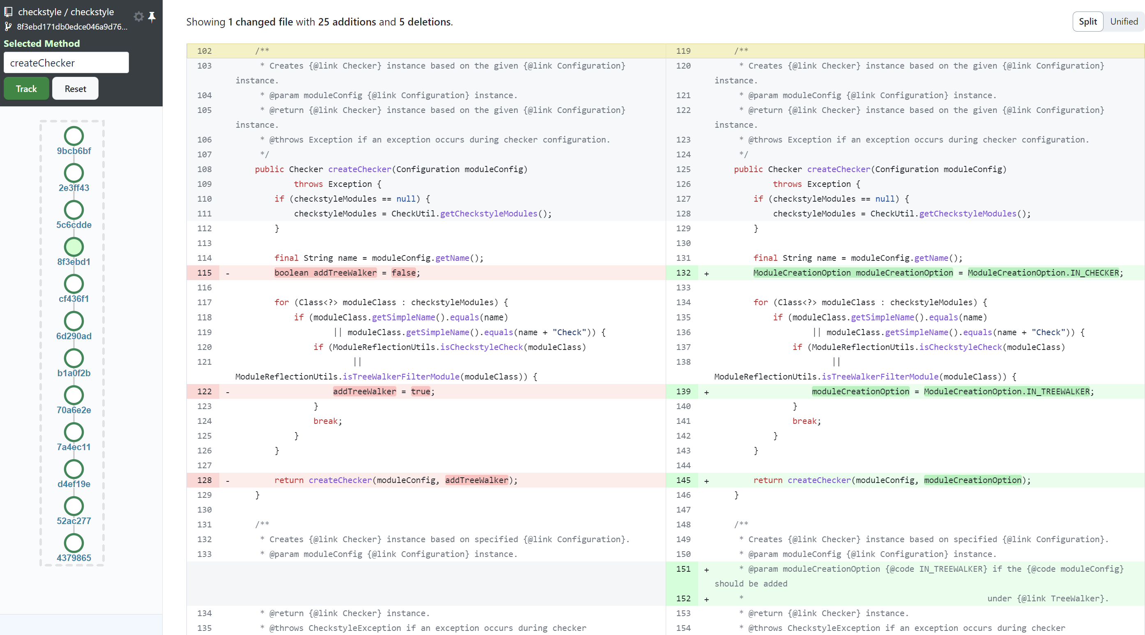Viewport: 1145px width, 635px height.
Task: Open the settings gear icon
Action: tap(139, 17)
